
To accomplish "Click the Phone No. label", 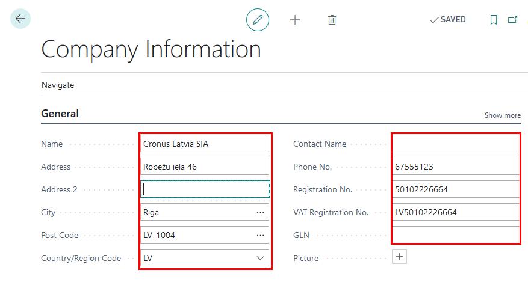I will tap(312, 167).
